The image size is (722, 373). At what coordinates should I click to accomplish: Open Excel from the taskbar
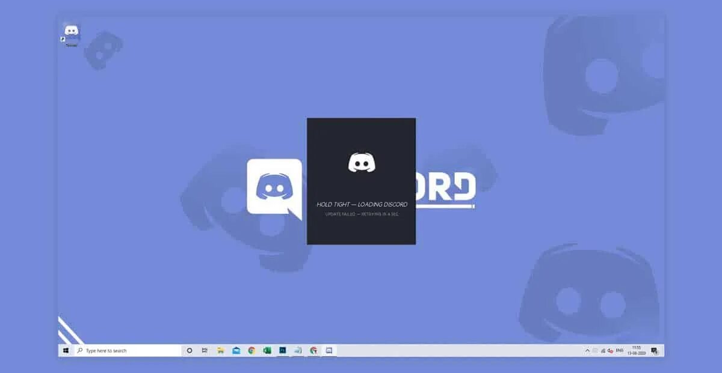pos(267,350)
